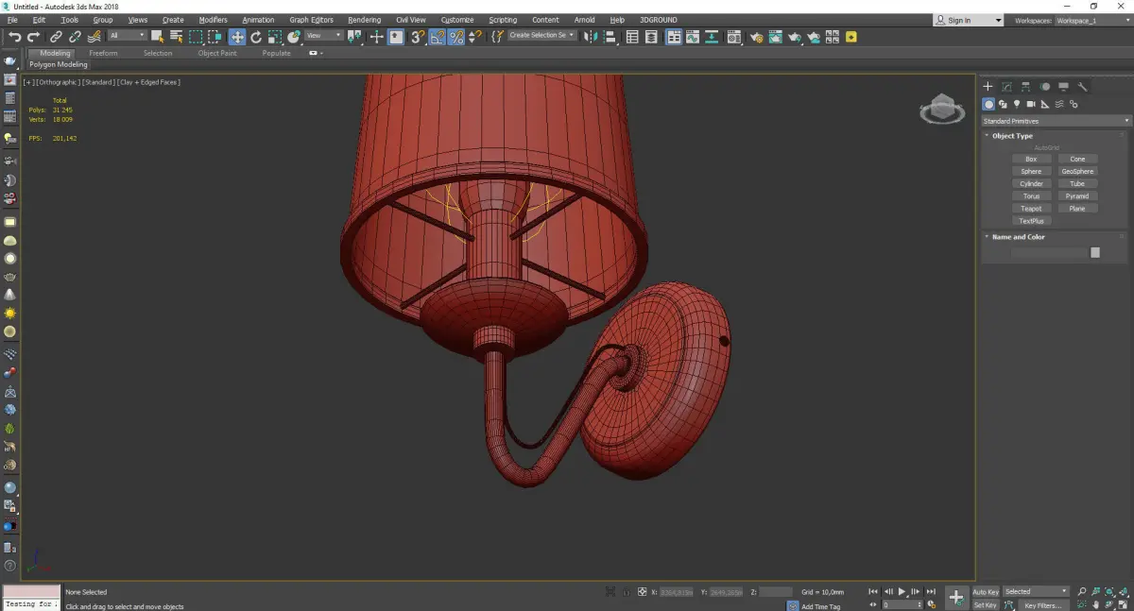This screenshot has width=1134, height=611.
Task: Open the Sign In dropdown
Action: [969, 20]
